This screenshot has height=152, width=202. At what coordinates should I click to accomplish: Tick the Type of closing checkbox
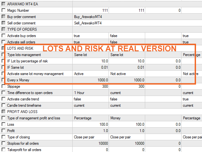pos(3,137)
